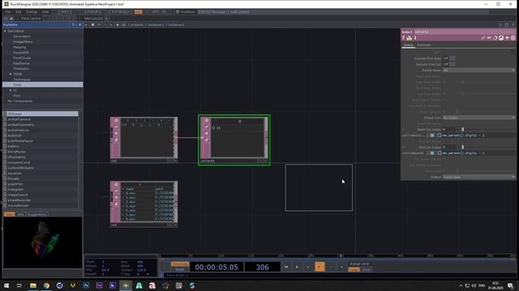Click the timecode display 00:00:05.05

[217, 268]
